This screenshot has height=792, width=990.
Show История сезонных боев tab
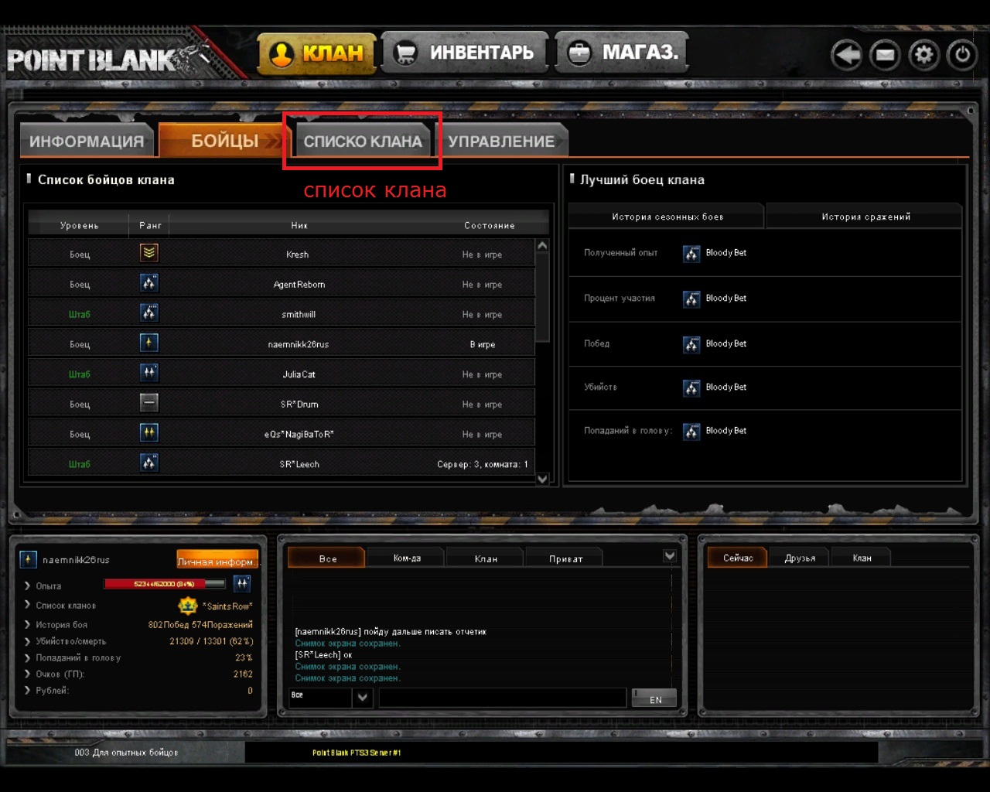tap(667, 217)
